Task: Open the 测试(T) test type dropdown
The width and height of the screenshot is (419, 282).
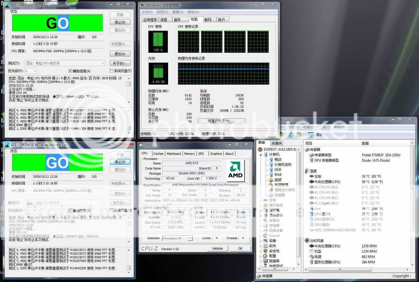Action: click(x=103, y=63)
